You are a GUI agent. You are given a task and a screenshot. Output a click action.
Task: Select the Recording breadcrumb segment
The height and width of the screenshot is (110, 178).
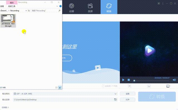tap(15, 11)
